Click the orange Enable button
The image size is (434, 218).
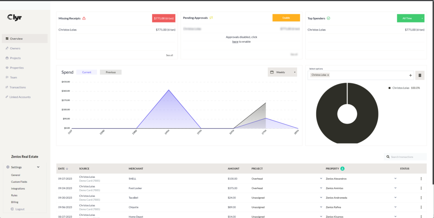pyautogui.click(x=286, y=18)
